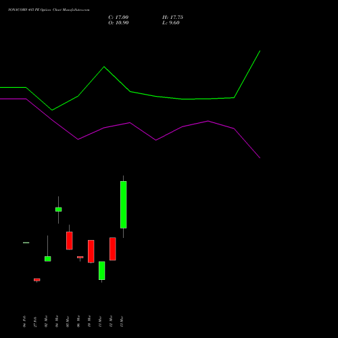The width and height of the screenshot is (338, 338).
Task: Click the 27 Feb date label
Action: point(35,322)
